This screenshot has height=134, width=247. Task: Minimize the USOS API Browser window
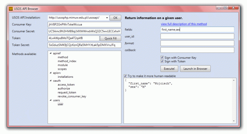219,8
